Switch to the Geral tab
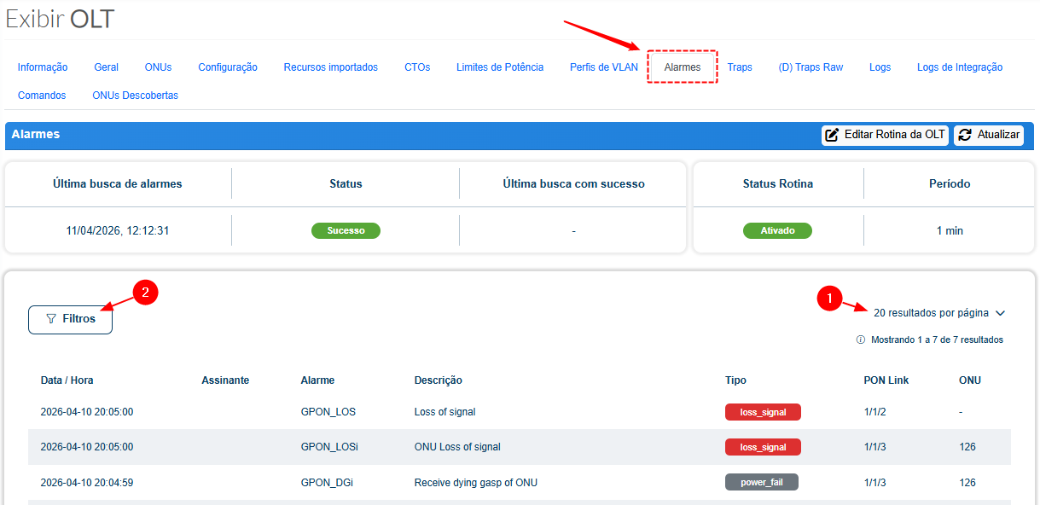The image size is (1040, 505). (x=107, y=67)
